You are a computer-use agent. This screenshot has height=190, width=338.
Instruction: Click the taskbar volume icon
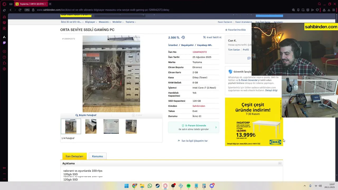pyautogui.click(x=320, y=186)
